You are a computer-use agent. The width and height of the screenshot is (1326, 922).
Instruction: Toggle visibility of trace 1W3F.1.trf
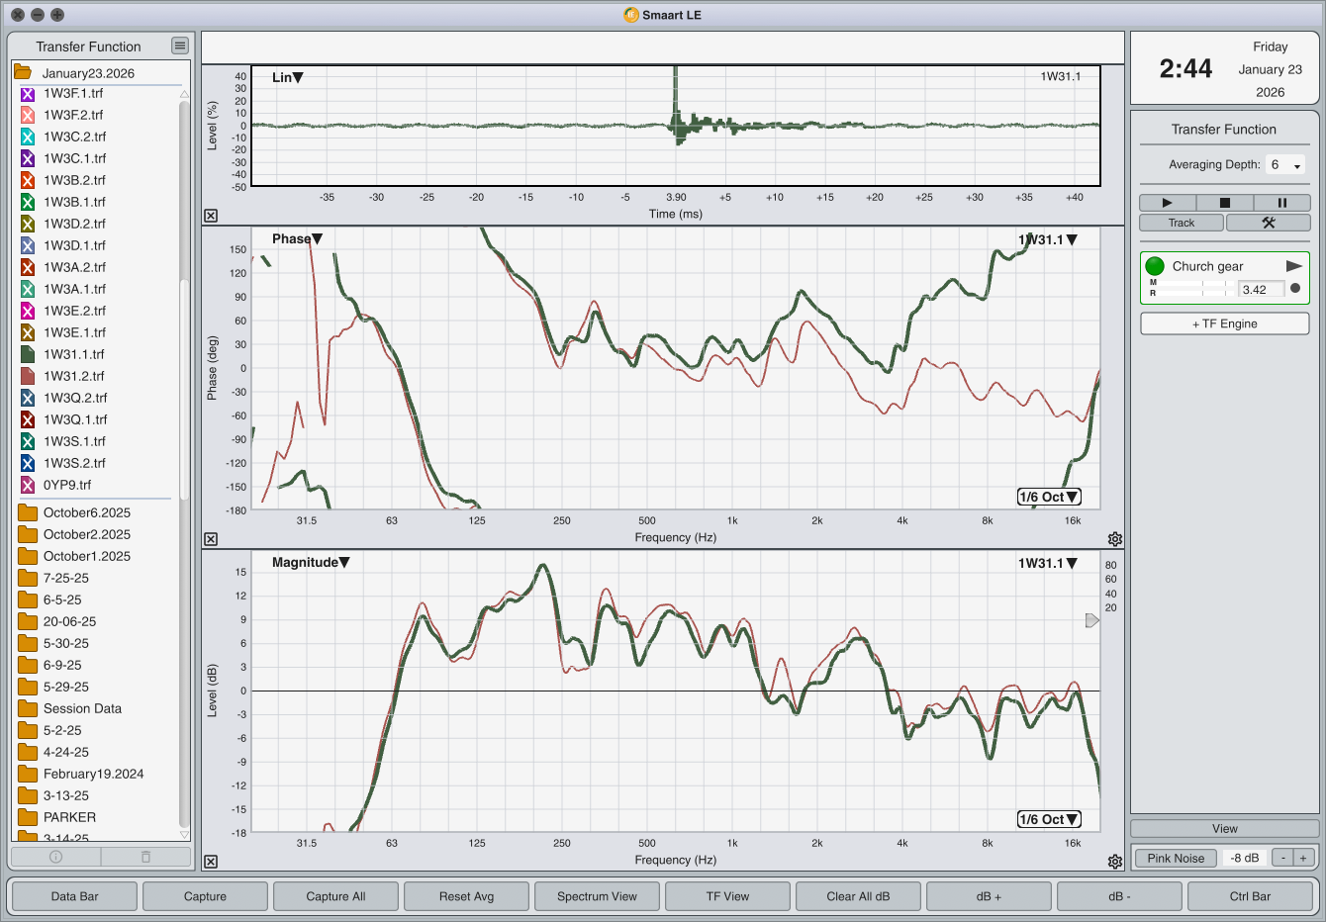28,94
